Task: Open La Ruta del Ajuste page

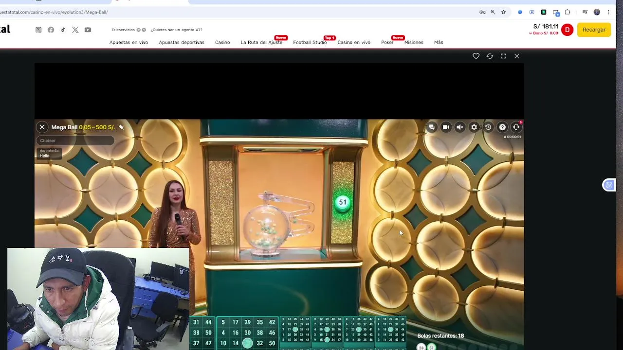Action: click(x=261, y=42)
